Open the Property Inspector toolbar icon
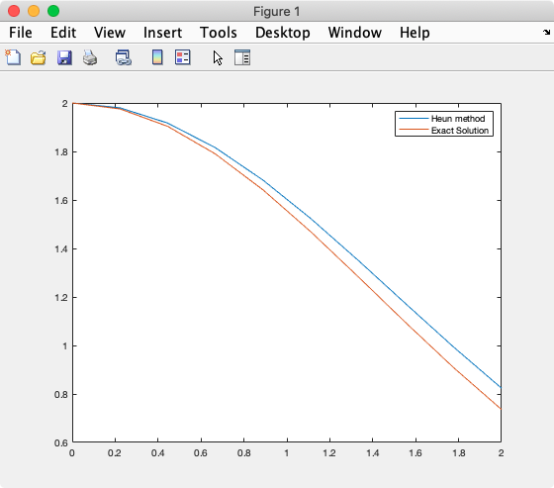 click(x=242, y=57)
